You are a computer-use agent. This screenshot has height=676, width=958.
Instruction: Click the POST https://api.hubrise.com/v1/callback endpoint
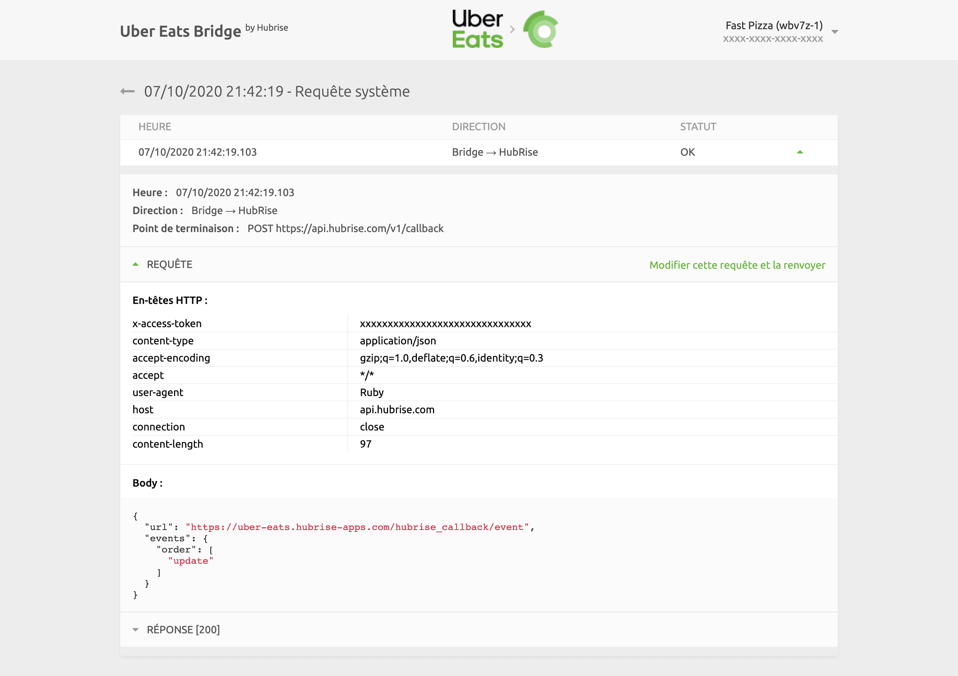(x=345, y=229)
